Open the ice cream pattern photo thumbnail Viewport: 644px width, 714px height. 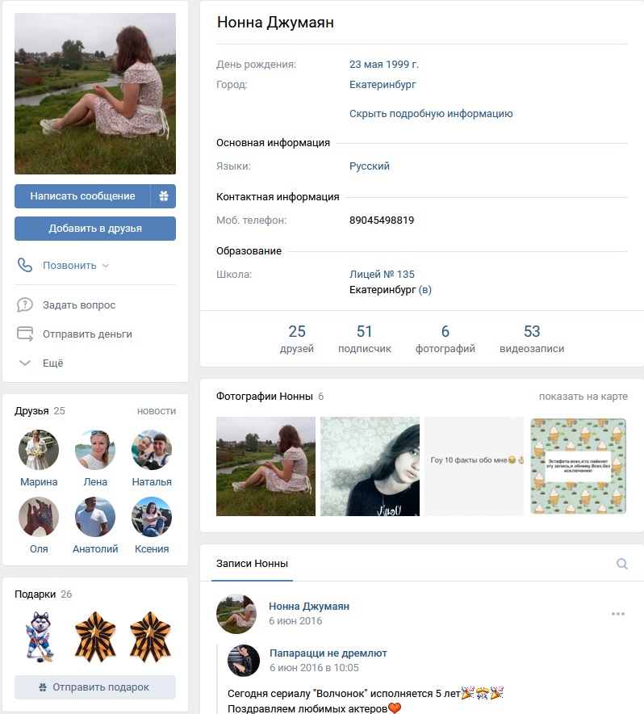(x=578, y=466)
